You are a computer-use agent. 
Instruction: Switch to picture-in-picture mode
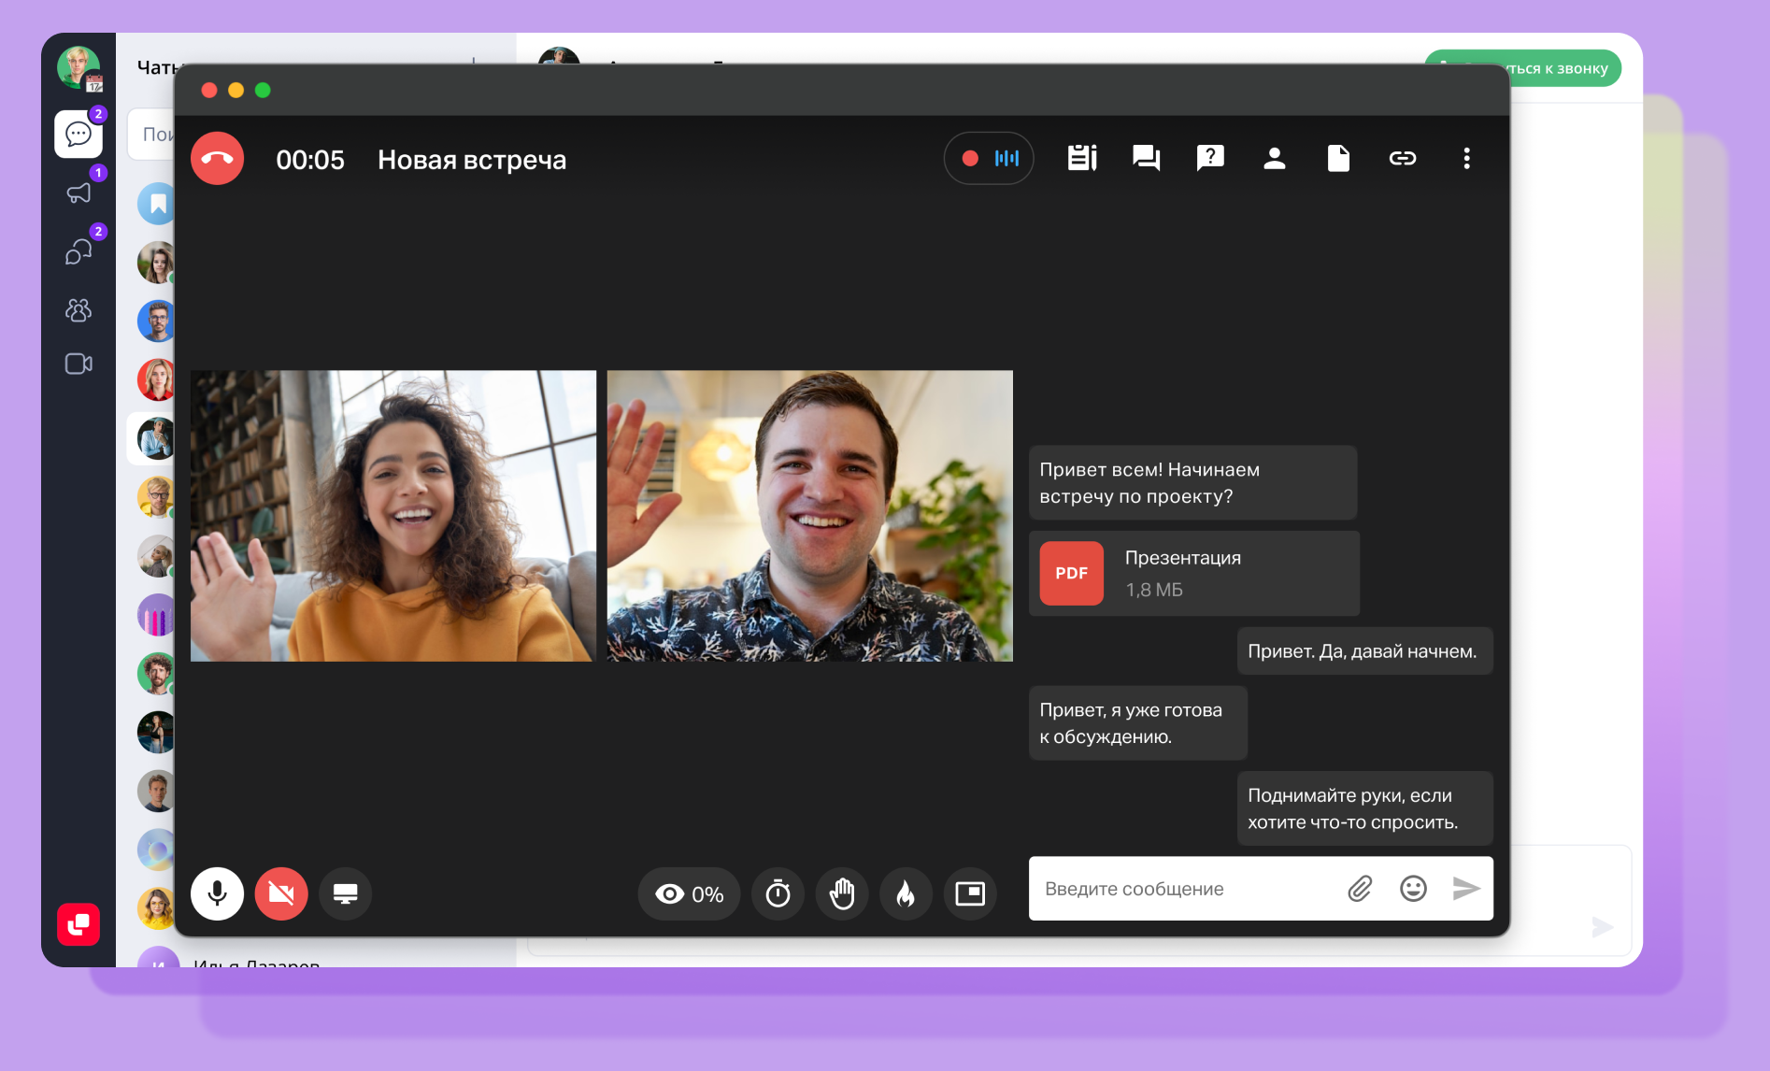tap(970, 894)
